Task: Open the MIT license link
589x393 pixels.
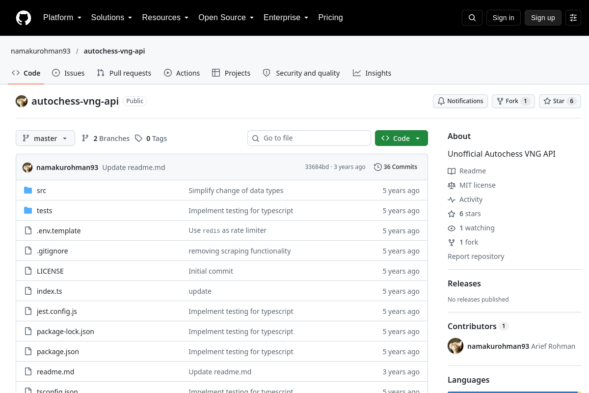Action: pos(478,185)
